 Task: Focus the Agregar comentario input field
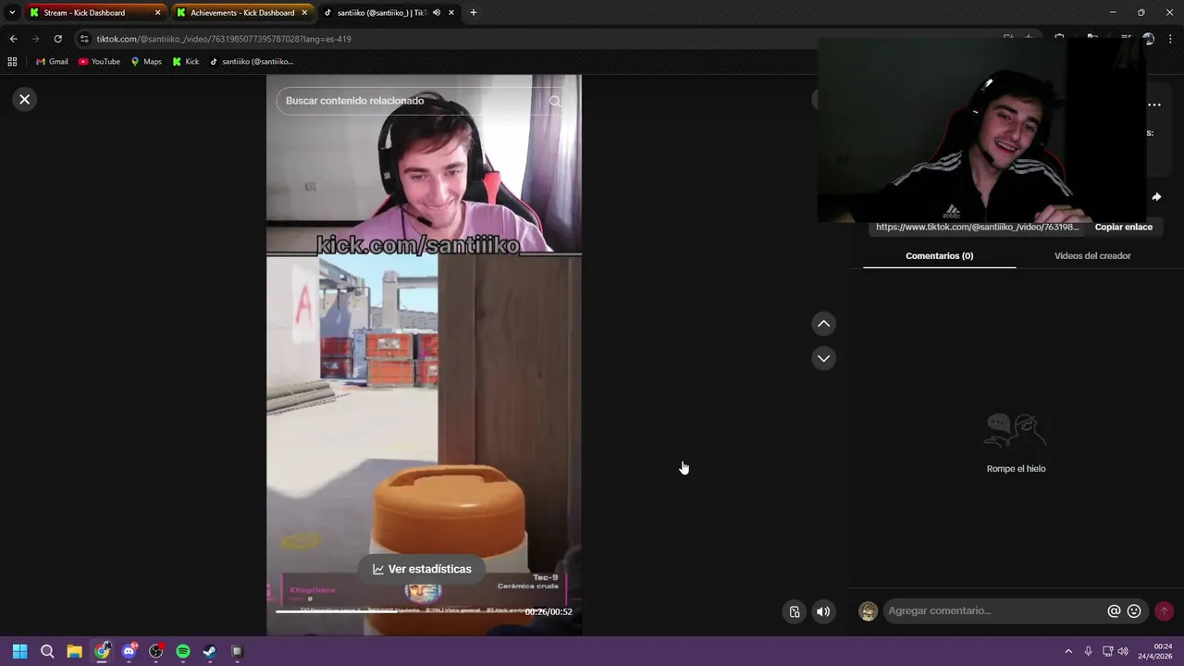(994, 611)
